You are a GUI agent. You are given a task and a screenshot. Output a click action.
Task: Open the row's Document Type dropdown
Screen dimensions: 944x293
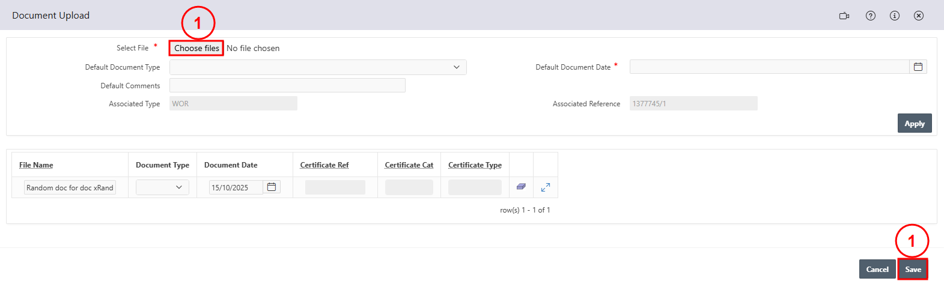coord(162,187)
